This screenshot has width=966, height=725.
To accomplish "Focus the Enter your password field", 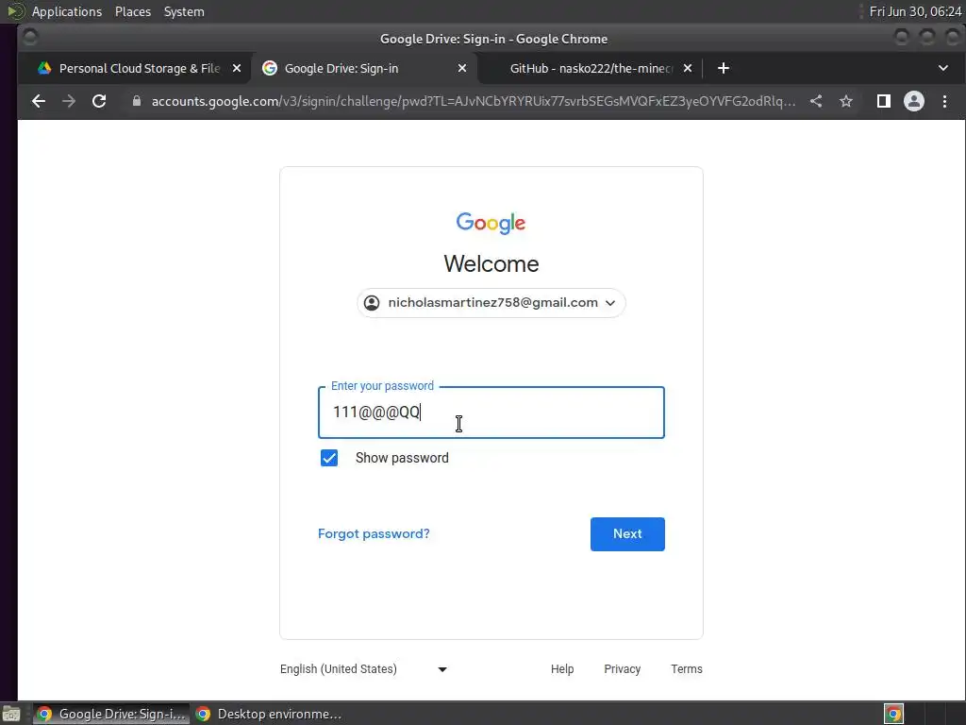I will 491,413.
